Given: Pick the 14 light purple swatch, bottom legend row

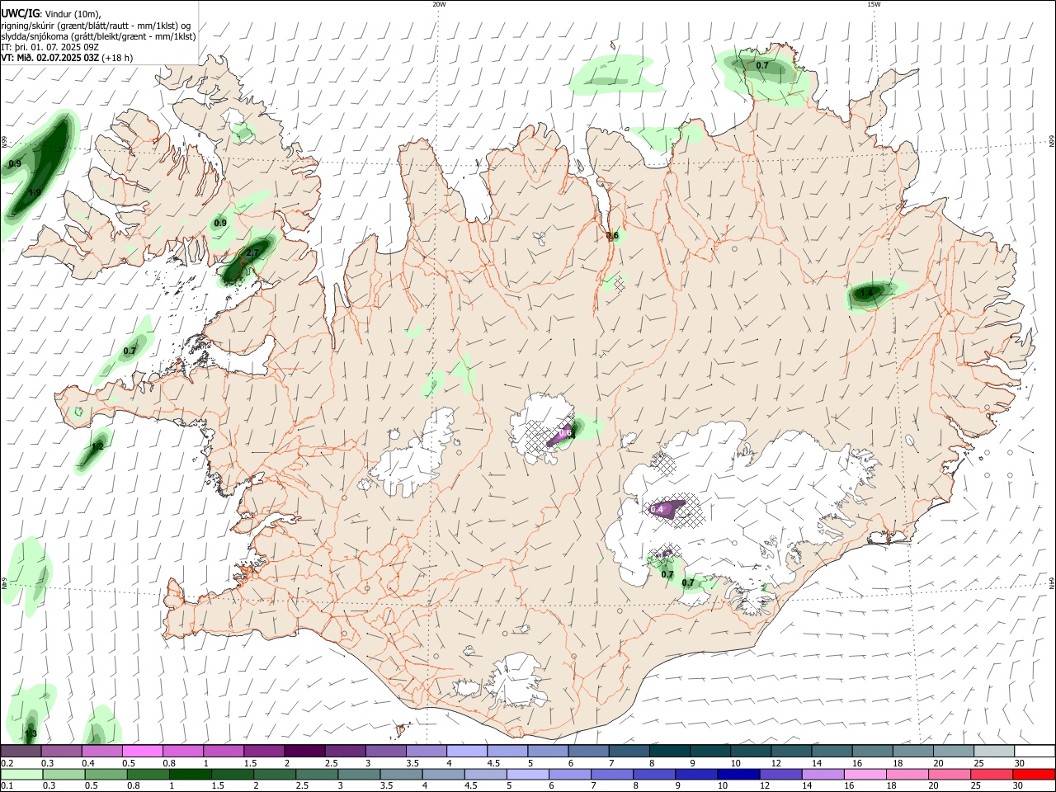Looking at the screenshot, I should point(823,775).
